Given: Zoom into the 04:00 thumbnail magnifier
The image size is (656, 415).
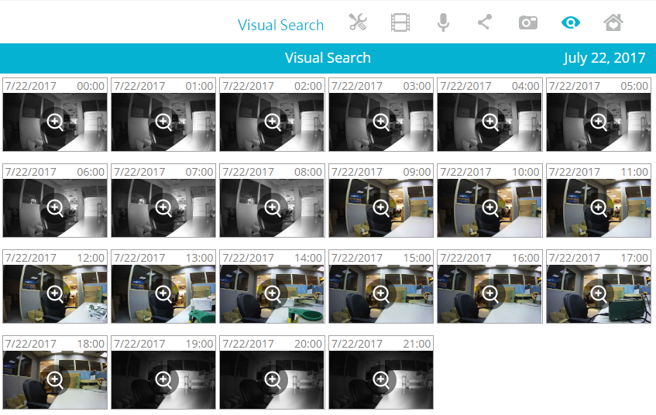Looking at the screenshot, I should [x=490, y=122].
